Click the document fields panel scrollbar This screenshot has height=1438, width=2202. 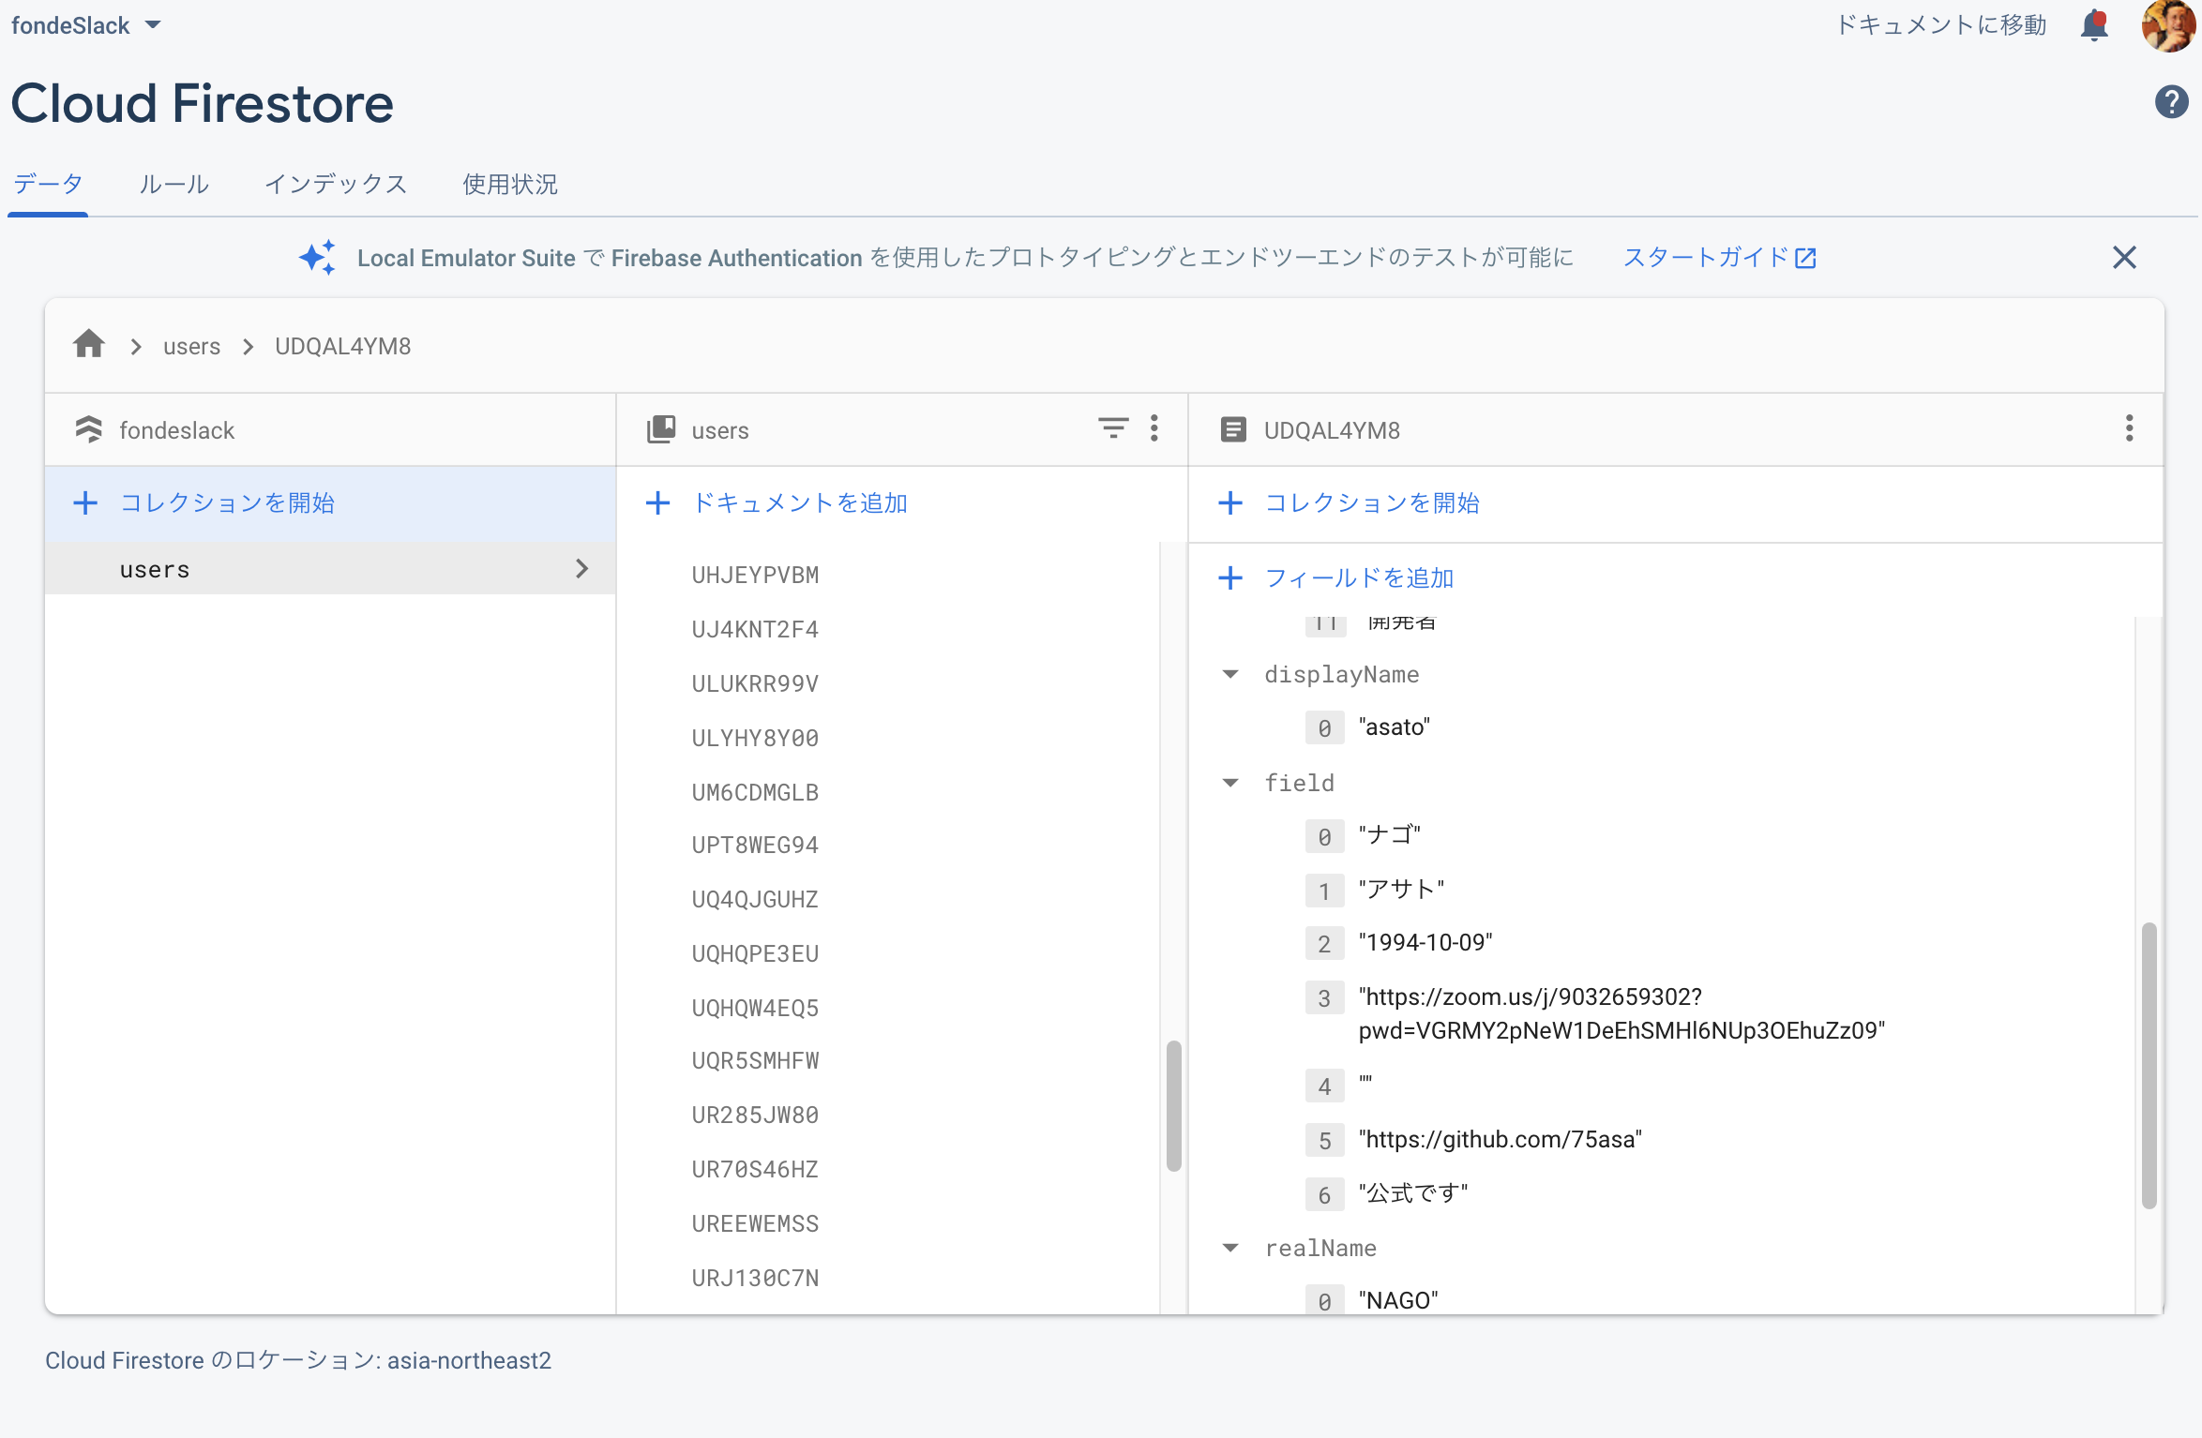point(2149,1066)
